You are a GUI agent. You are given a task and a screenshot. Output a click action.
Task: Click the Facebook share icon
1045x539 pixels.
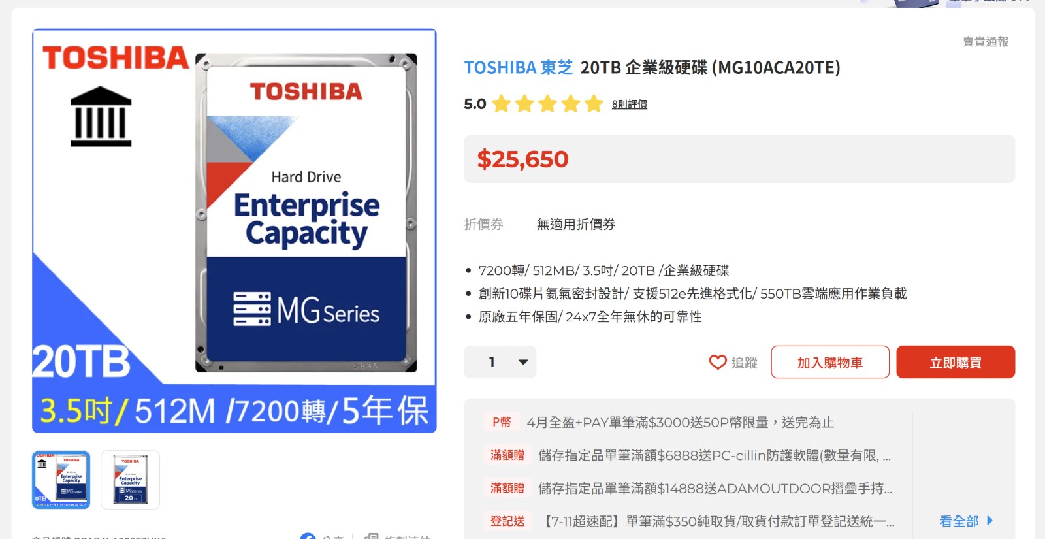coord(308,537)
